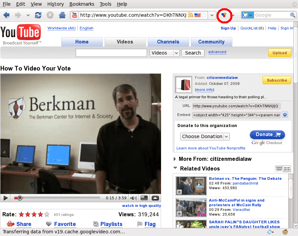Click the video volume speaker icon
This screenshot has height=236, width=298.
(x=133, y=198)
